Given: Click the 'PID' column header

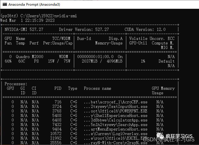Looking at the screenshot, I should click(58, 88).
